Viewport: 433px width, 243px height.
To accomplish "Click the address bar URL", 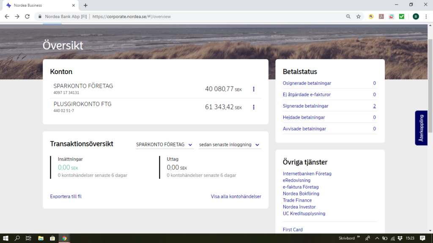I will tap(132, 16).
